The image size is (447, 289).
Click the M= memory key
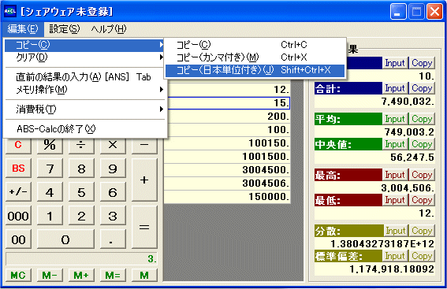tap(113, 275)
